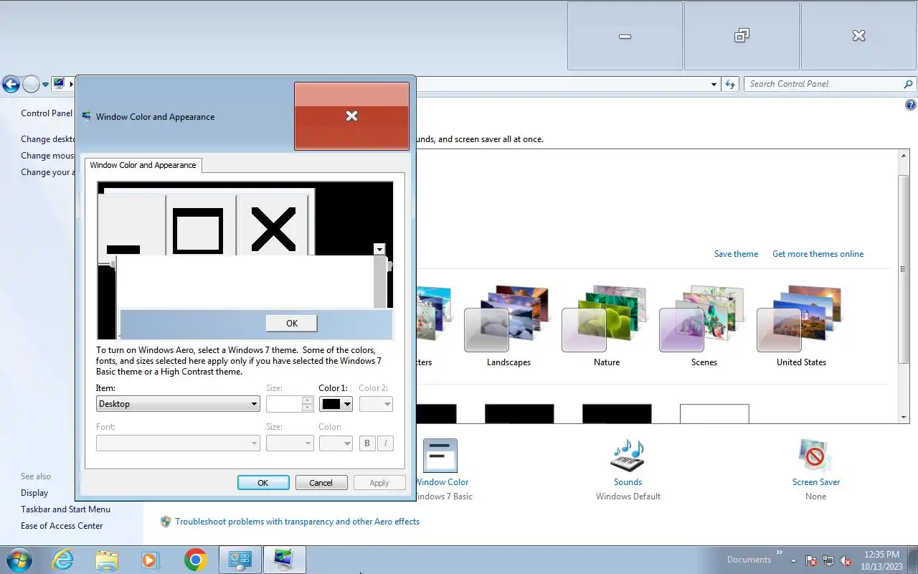Click the OK button in the preview message box
Screen dimensions: 918x574
(292, 323)
